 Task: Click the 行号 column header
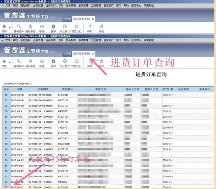coord(6,89)
